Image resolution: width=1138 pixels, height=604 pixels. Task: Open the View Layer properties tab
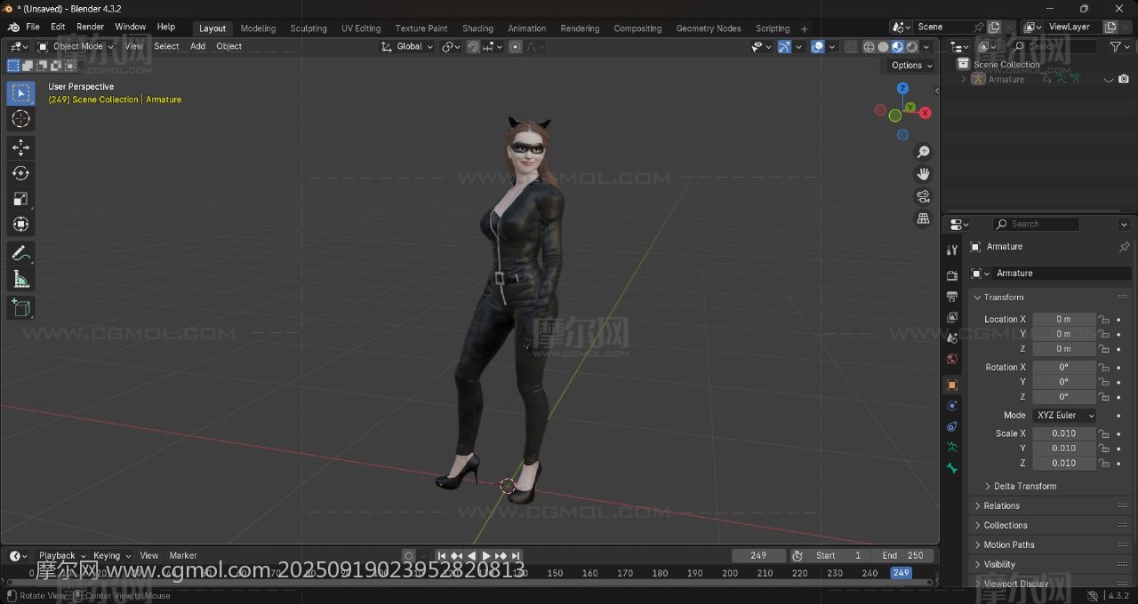952,317
